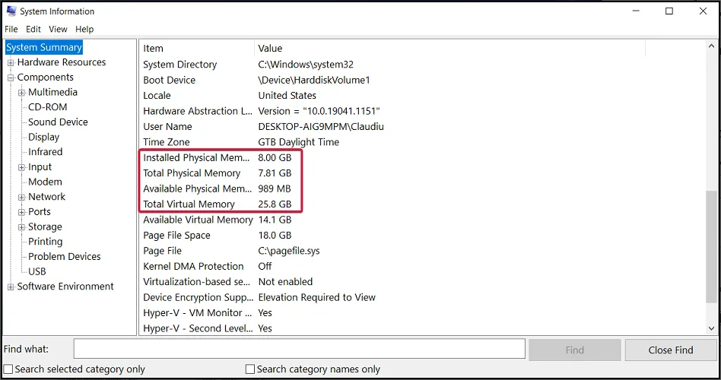Select the Total Physical Memory row
The image size is (721, 380).
pyautogui.click(x=192, y=173)
